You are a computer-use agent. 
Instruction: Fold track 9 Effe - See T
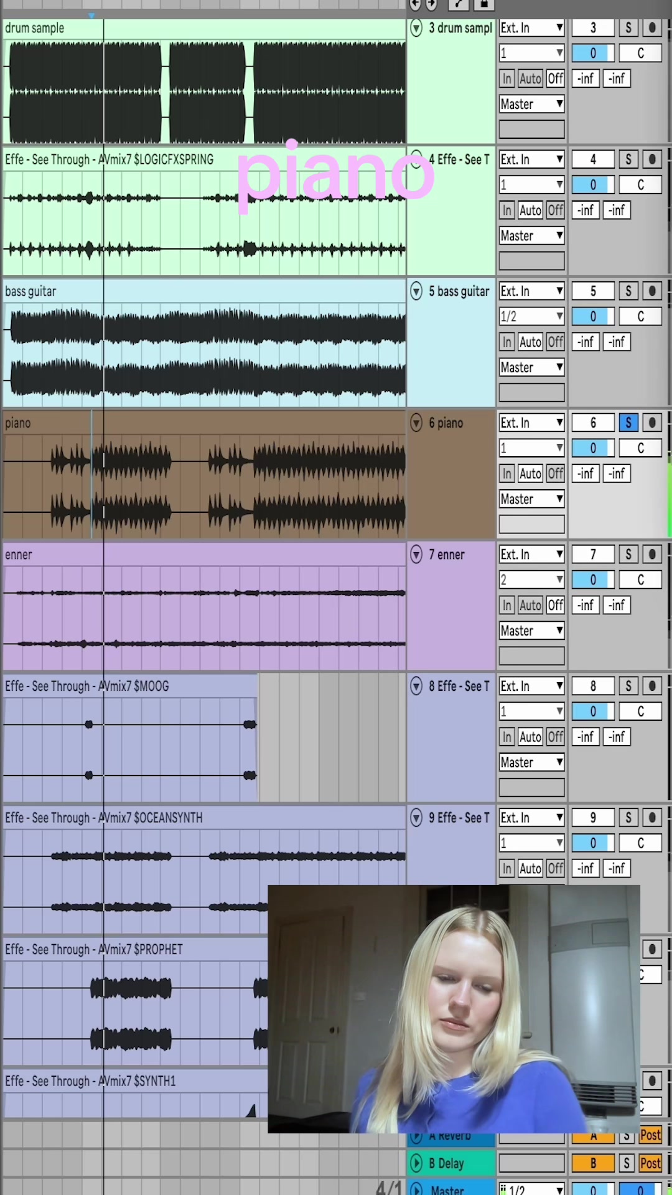(417, 817)
